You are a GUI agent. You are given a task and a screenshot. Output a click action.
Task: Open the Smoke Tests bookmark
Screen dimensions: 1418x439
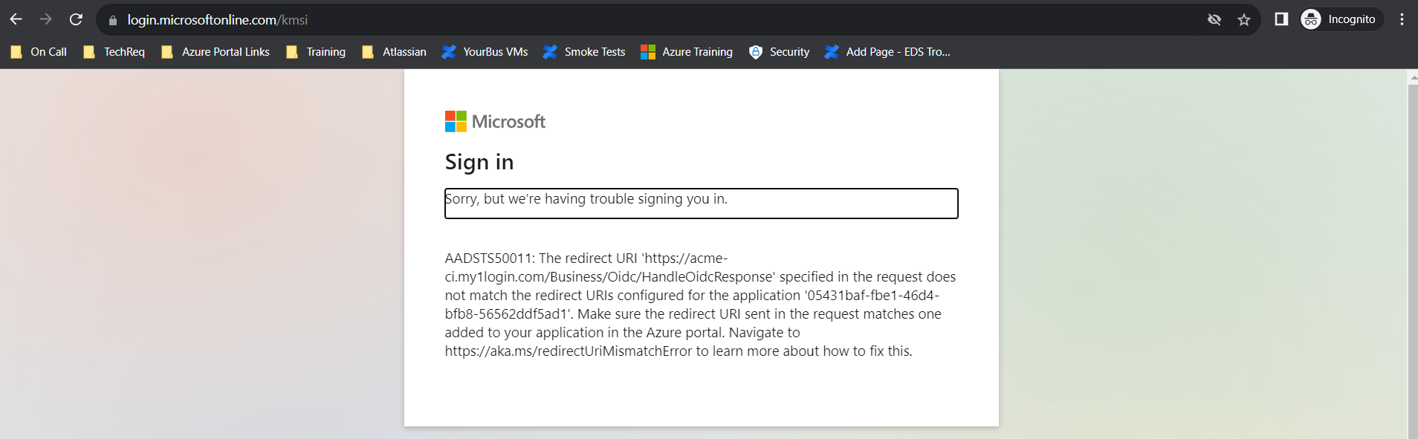pos(585,52)
